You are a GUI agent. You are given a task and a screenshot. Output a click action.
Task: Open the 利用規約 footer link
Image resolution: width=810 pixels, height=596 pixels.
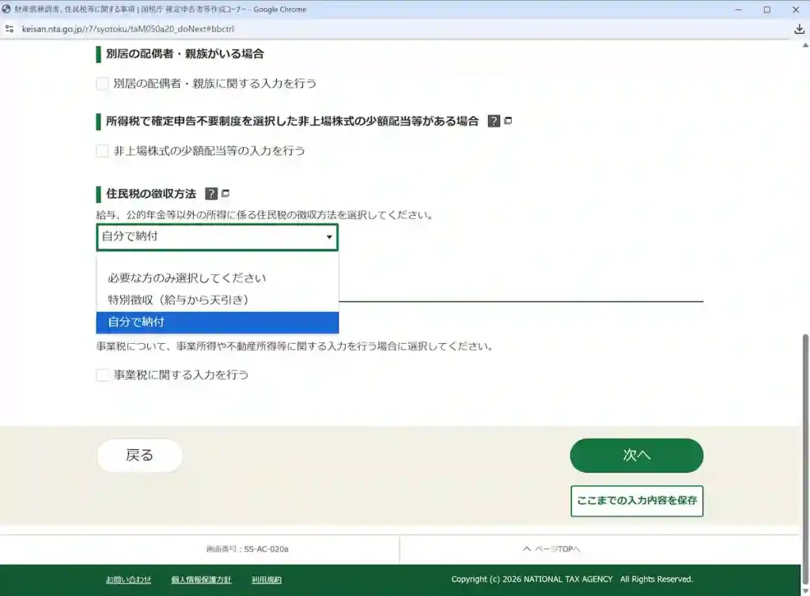pyautogui.click(x=267, y=579)
